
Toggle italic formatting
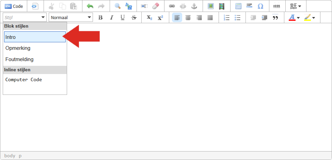111,17
